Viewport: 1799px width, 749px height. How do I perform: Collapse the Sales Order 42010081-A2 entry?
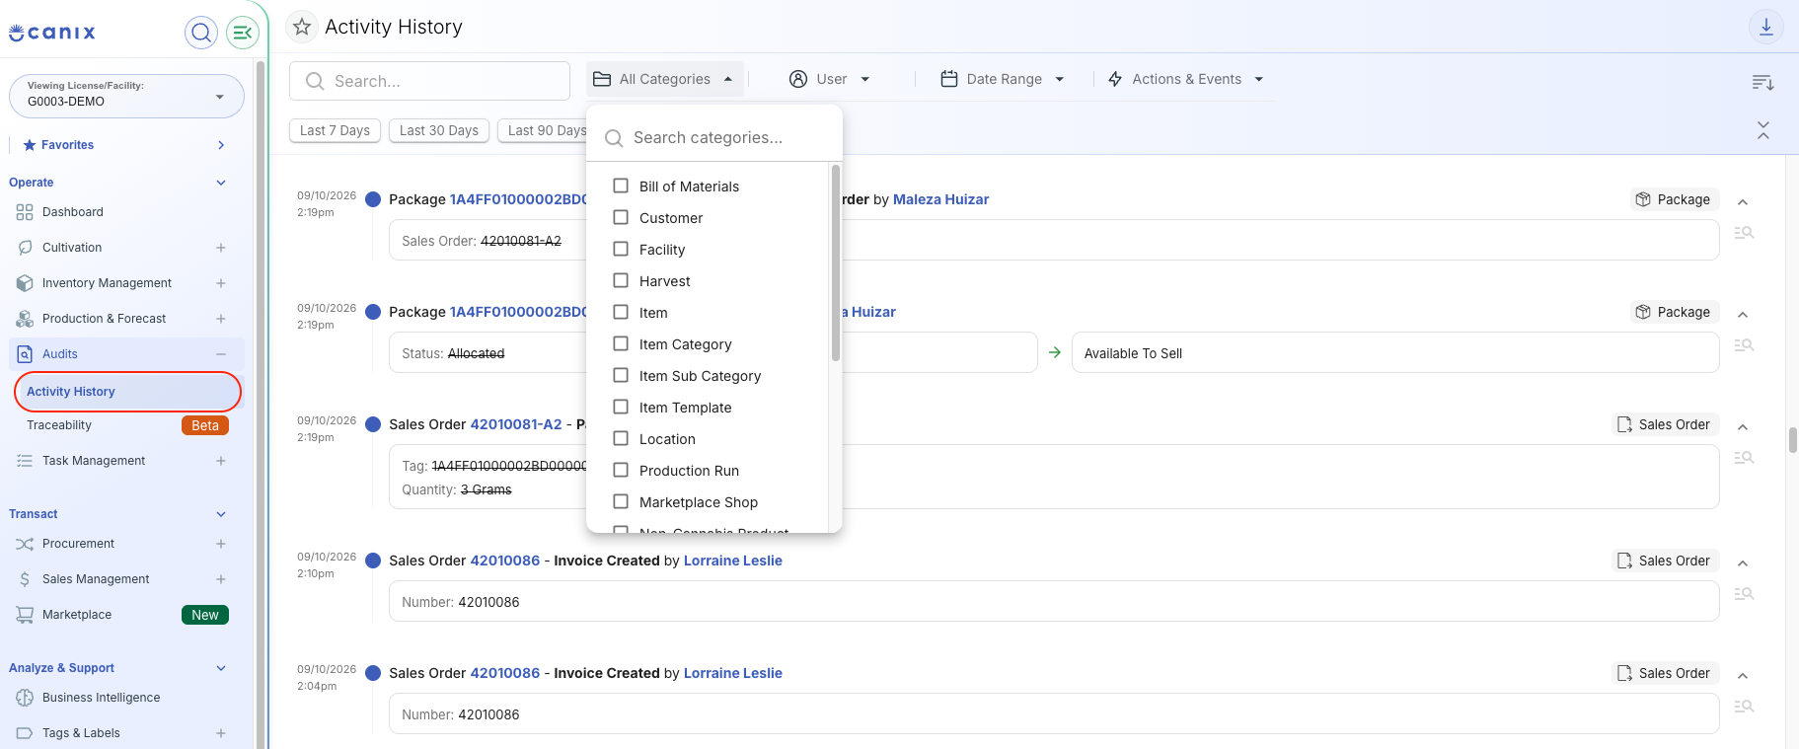click(1743, 426)
